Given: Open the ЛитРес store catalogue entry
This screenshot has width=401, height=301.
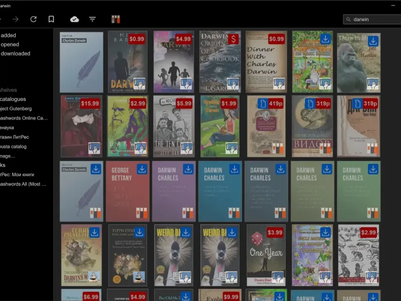Looking at the screenshot, I should coord(15,137).
